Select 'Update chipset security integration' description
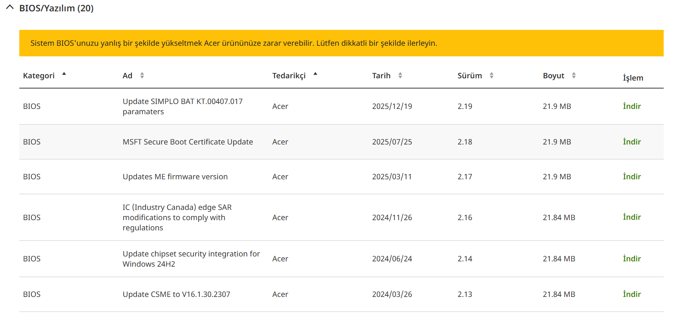This screenshot has width=683, height=320. click(x=191, y=259)
